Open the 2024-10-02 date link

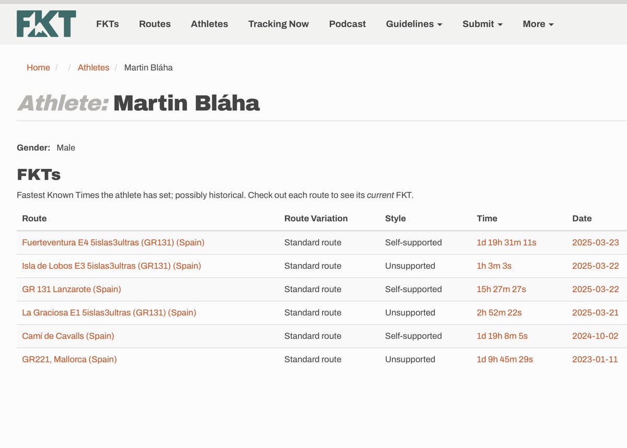click(x=596, y=336)
